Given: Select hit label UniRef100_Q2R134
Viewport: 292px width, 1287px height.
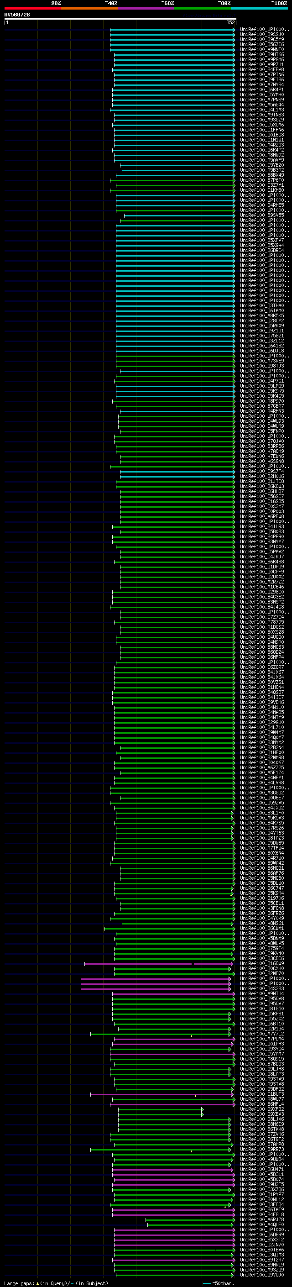Looking at the screenshot, I should (262, 1029).
